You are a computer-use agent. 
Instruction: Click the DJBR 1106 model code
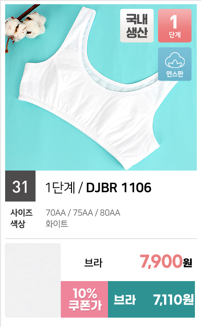(119, 187)
